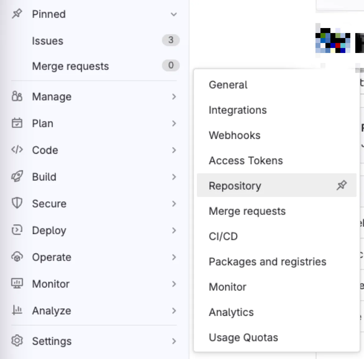Click the Secure shield icon
Viewport: 364px width, 359px height.
coord(17,203)
